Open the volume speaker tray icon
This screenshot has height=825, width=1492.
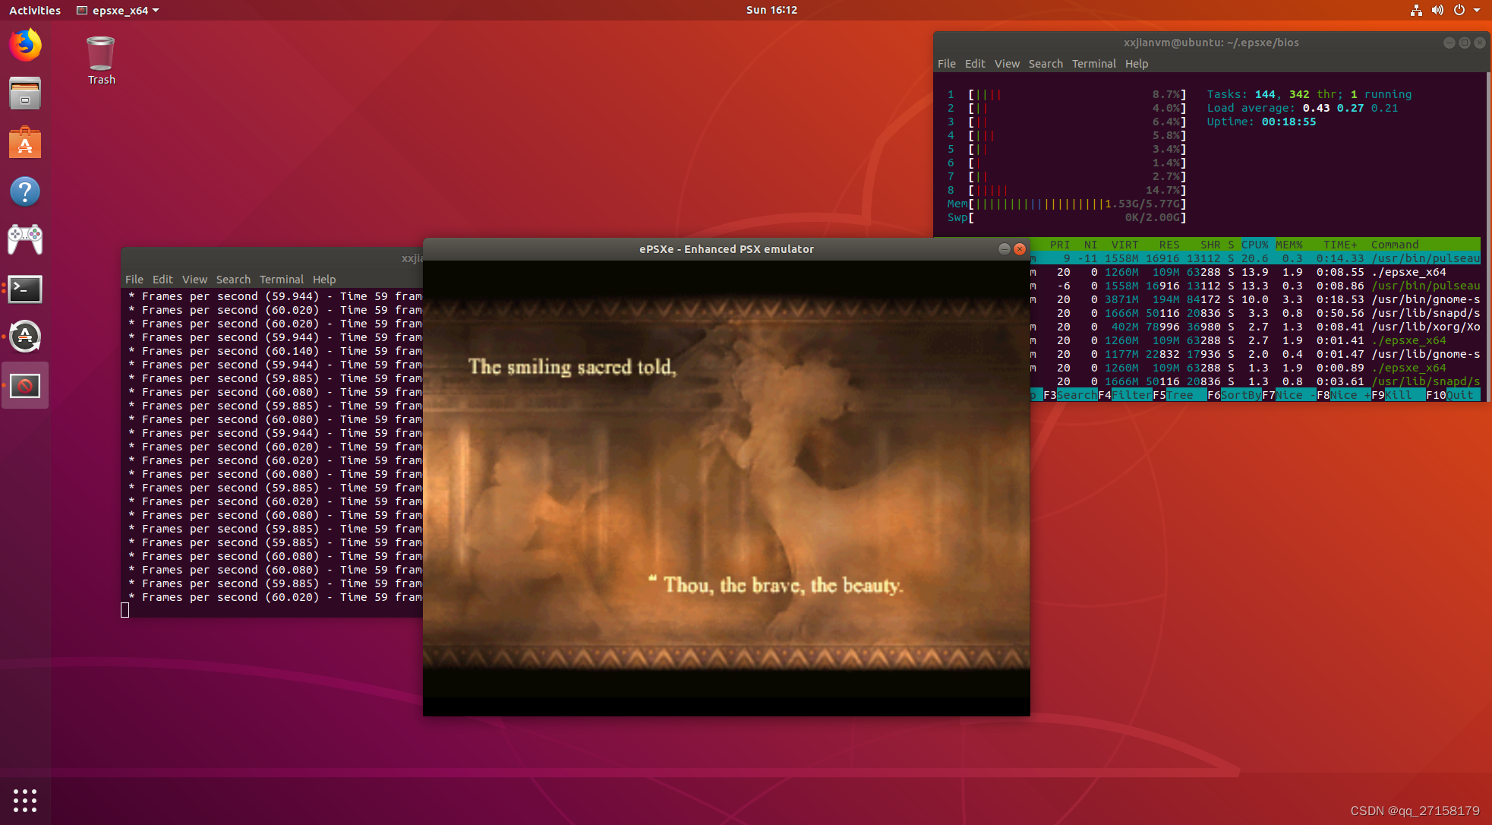1437,10
